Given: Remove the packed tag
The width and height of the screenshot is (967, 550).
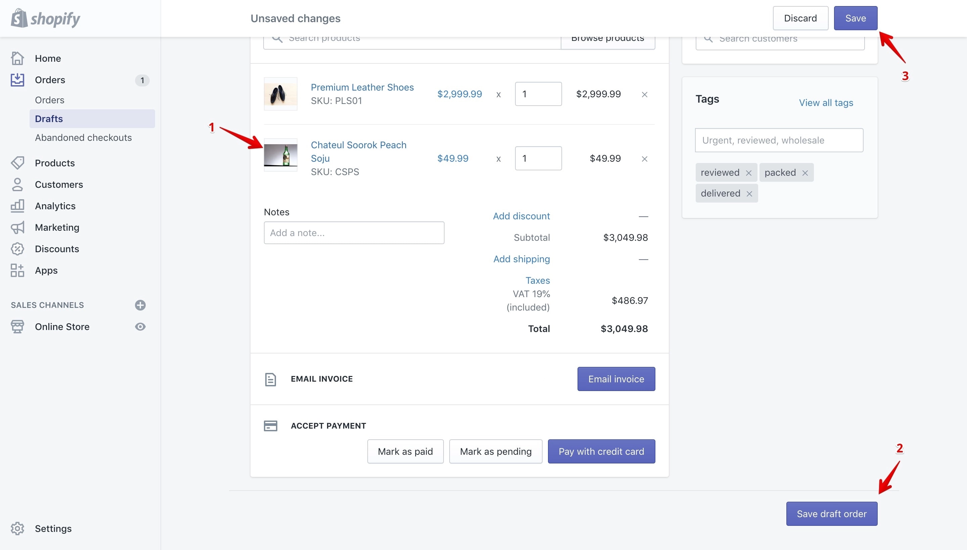Looking at the screenshot, I should click(x=805, y=173).
